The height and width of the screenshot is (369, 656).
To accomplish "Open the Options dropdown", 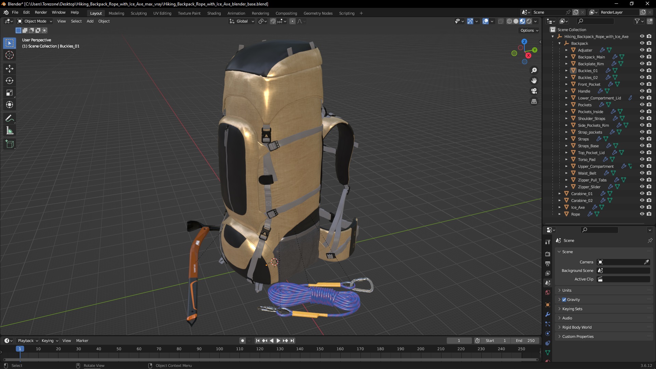I will click(529, 30).
